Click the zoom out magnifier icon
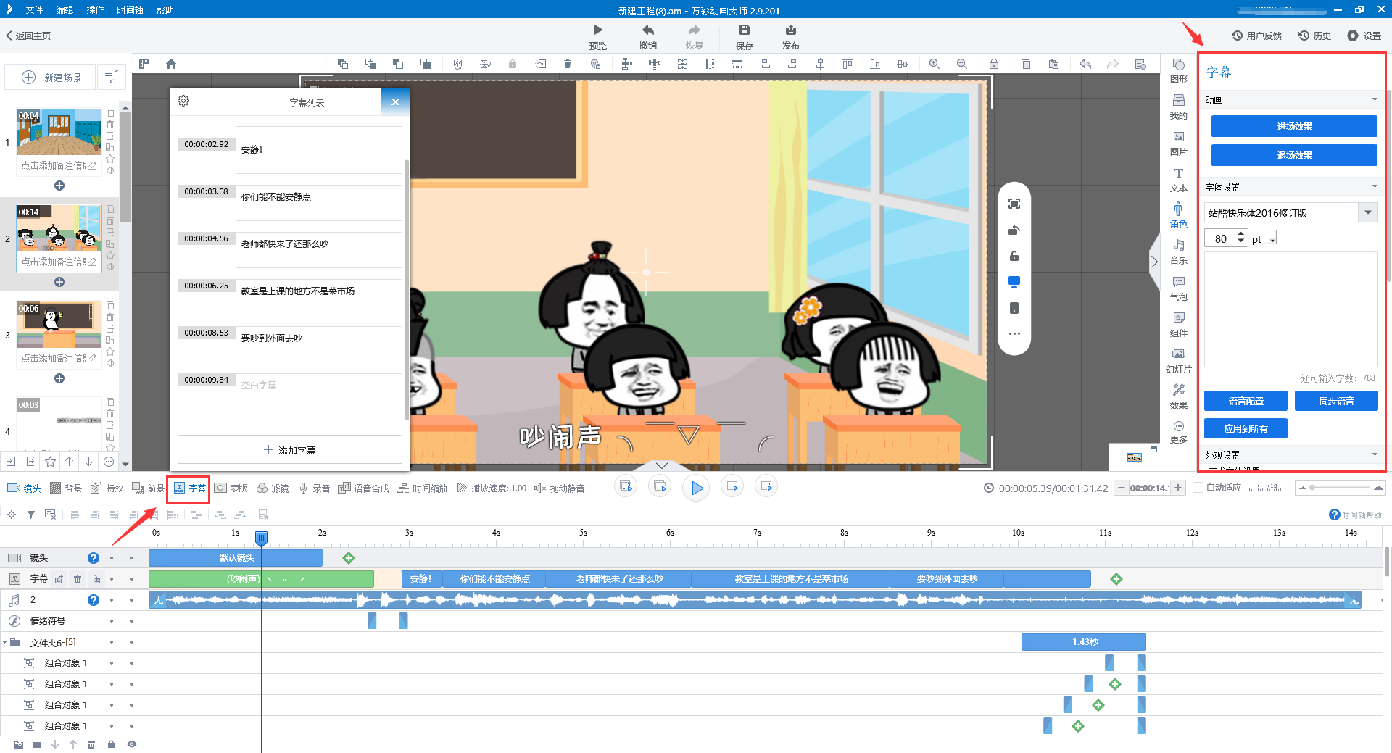 tap(962, 64)
